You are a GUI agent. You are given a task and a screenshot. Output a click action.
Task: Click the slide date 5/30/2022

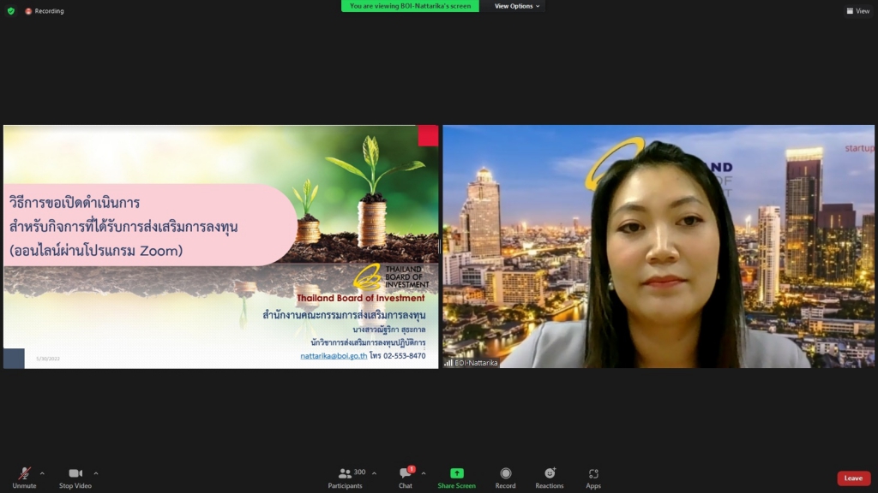point(48,359)
